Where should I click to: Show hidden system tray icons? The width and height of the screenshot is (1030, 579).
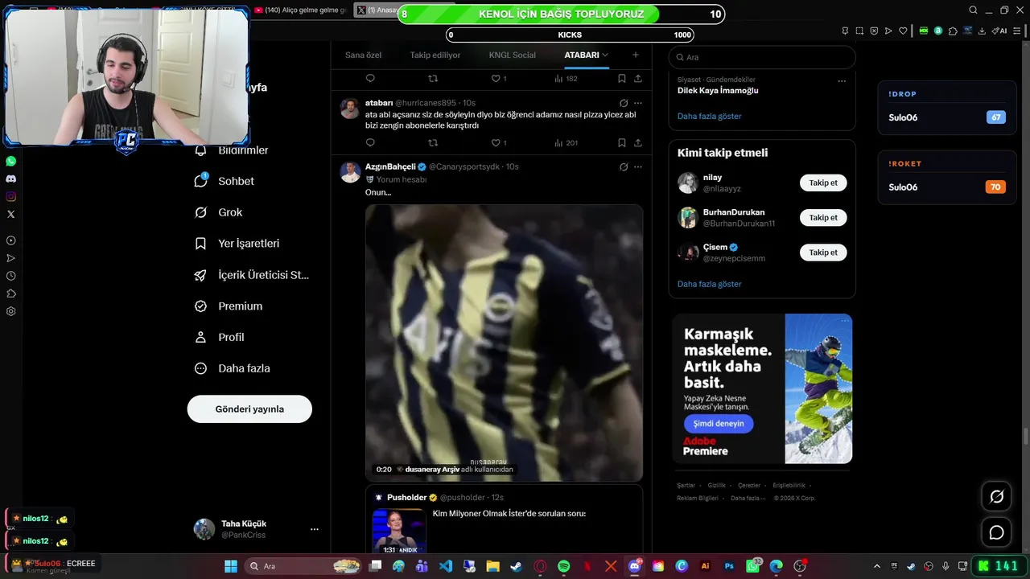[x=875, y=566]
